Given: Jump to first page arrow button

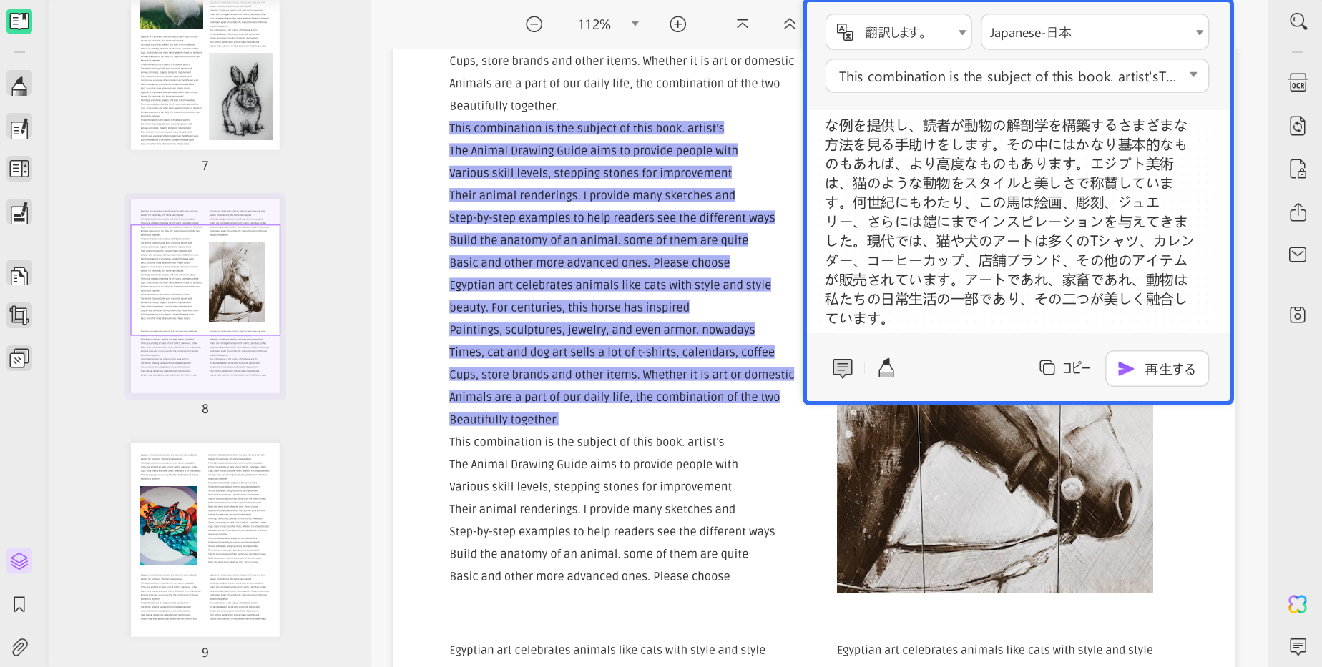Looking at the screenshot, I should (x=743, y=24).
